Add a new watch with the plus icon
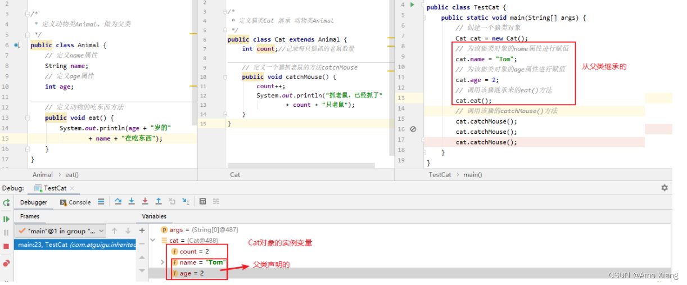 142,230
